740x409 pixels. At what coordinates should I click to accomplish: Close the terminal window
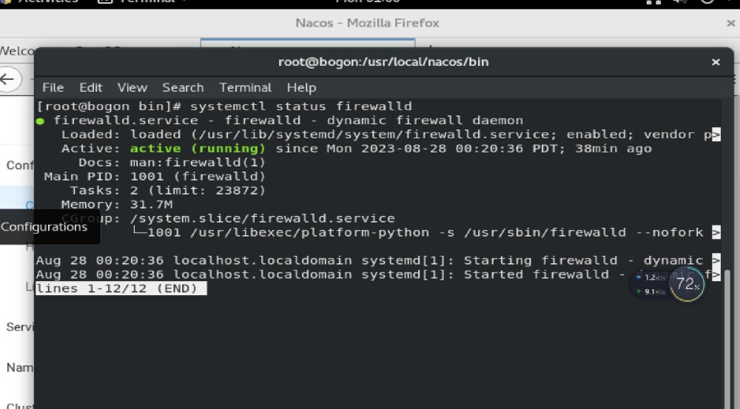(x=716, y=62)
